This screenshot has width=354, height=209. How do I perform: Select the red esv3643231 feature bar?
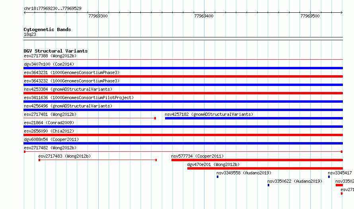[183, 76]
